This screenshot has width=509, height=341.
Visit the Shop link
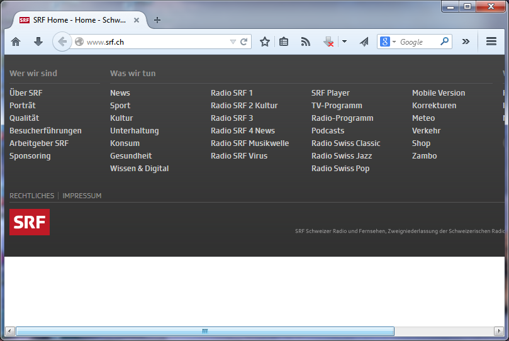[x=421, y=143]
